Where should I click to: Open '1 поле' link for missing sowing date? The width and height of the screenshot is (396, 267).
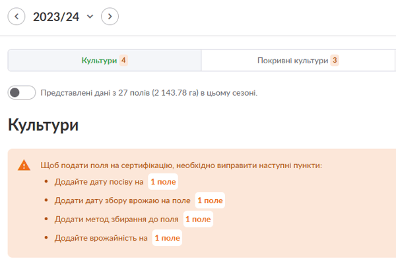coord(162,182)
